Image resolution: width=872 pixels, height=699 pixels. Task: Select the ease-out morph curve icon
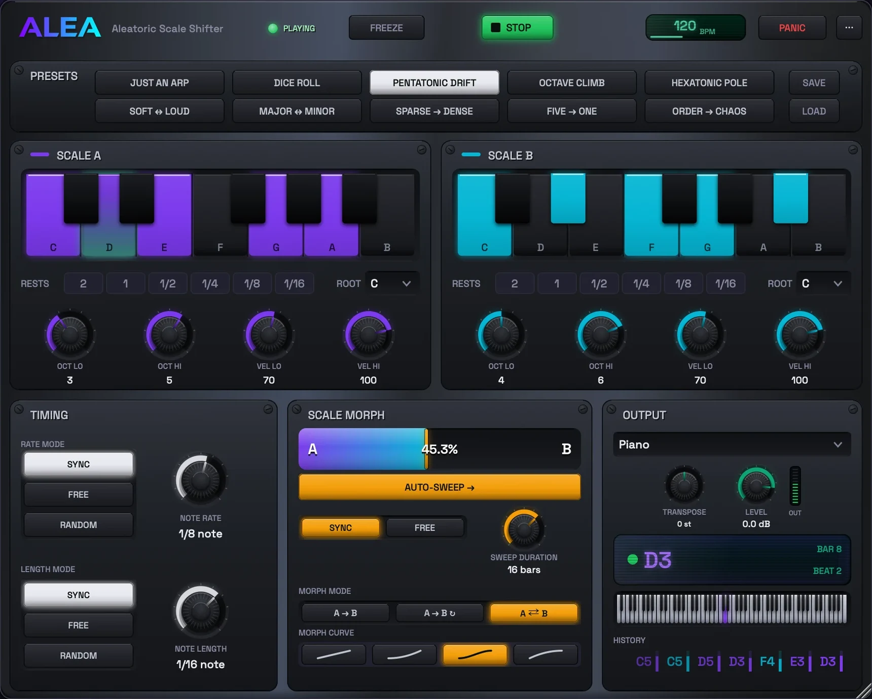point(546,654)
